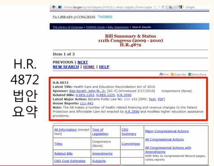Open the Subjects link
This screenshot has height=166, width=214.
coord(99,161)
